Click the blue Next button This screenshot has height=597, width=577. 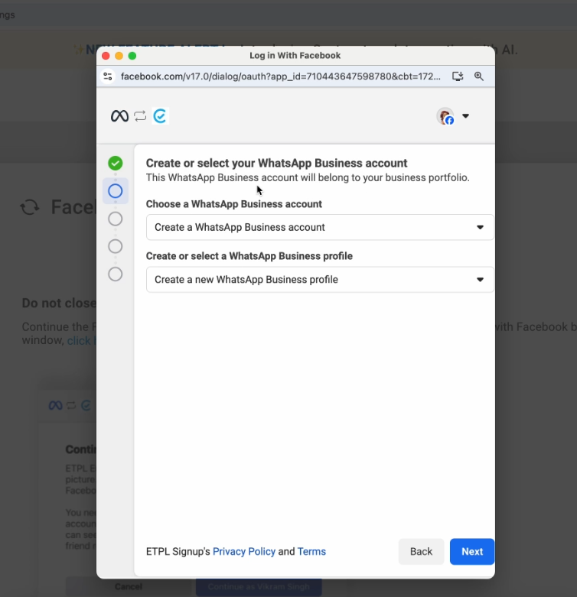pyautogui.click(x=472, y=551)
